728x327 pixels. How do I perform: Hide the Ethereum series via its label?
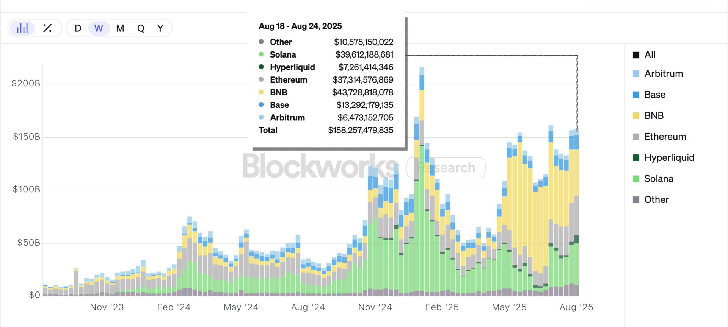(665, 137)
